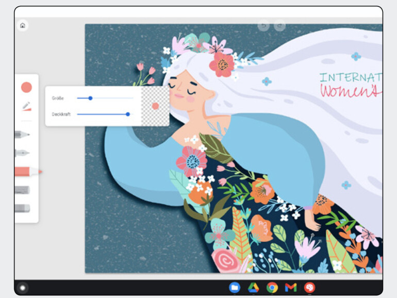This screenshot has height=298, width=397.
Task: Select the pencil tool
Action: (x=22, y=134)
